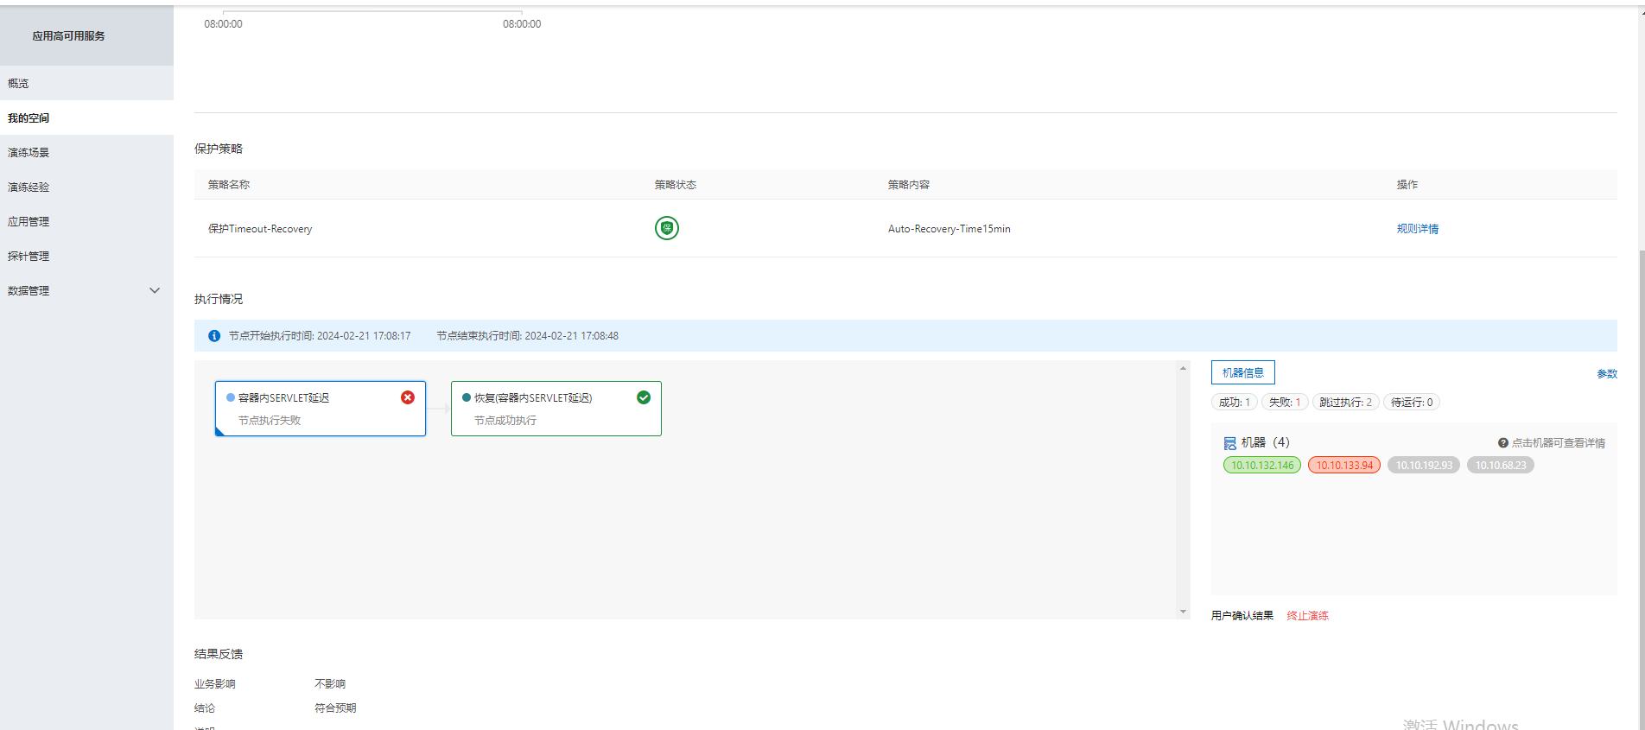Click the green success check on the recovery node
Viewport: 1645px width, 730px height.
click(x=644, y=397)
